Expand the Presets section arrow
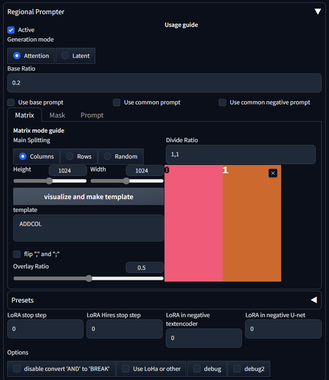The width and height of the screenshot is (329, 380). [314, 300]
